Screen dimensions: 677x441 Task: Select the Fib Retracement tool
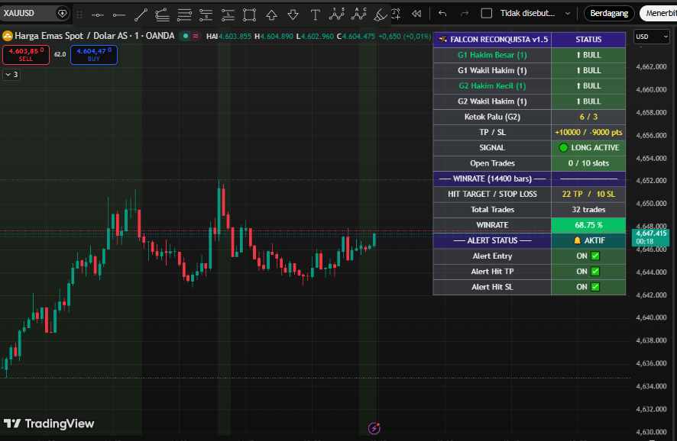coord(162,15)
